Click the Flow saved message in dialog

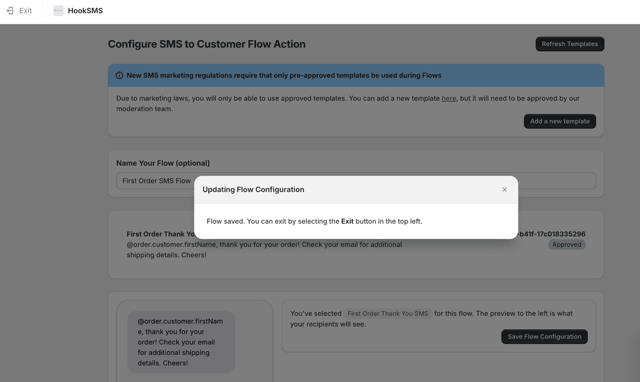[314, 221]
